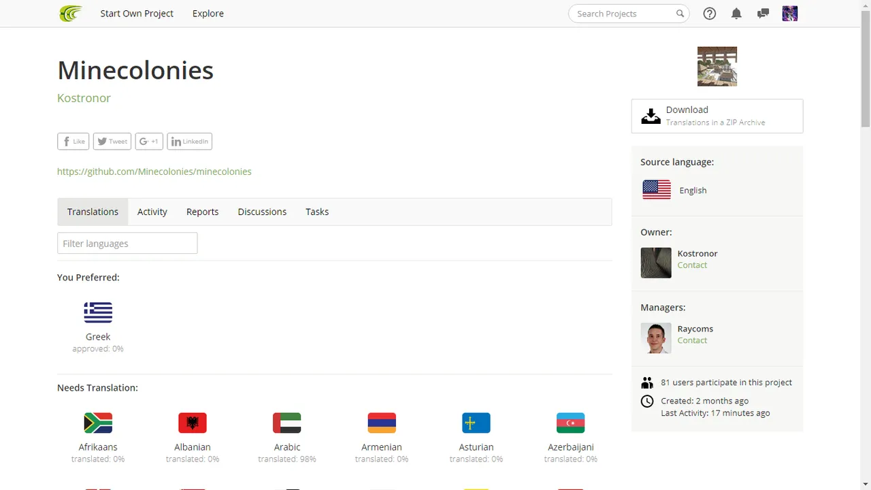This screenshot has height=490, width=871.
Task: Switch to the Tasks tab
Action: click(317, 212)
